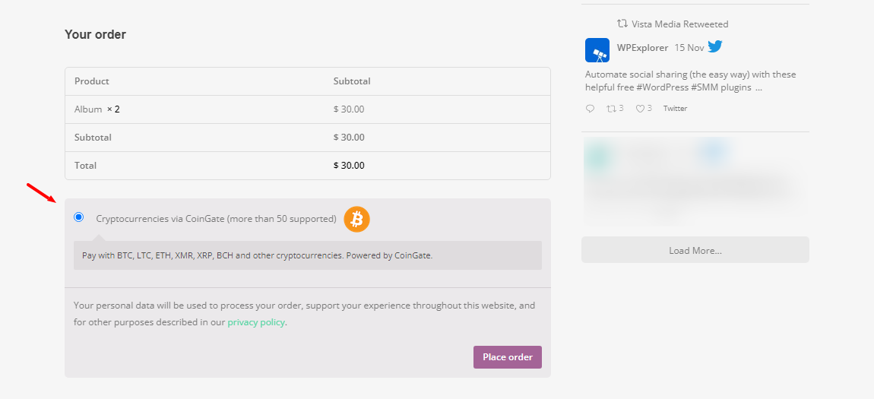Click retweet icon beside Vista Media Retweeted
Image resolution: width=874 pixels, height=399 pixels.
[x=622, y=24]
